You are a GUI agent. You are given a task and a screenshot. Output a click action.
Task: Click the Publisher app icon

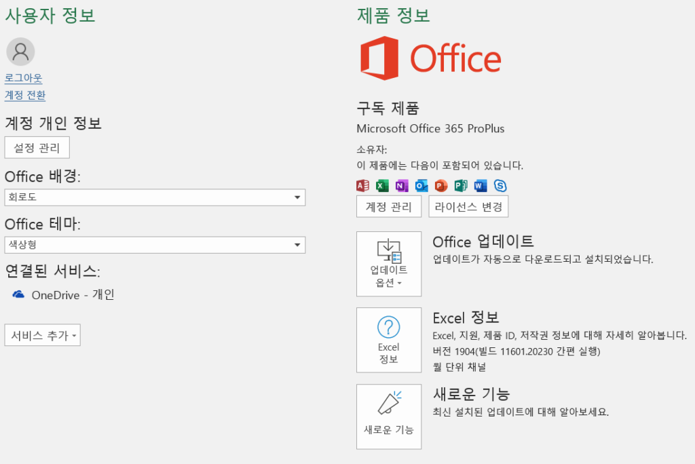461,185
